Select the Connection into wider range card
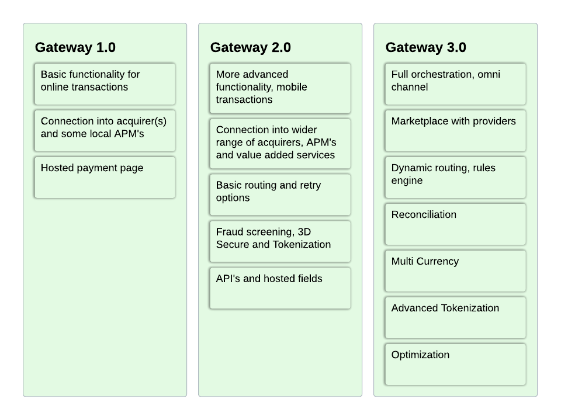The width and height of the screenshot is (561, 420). tap(280, 144)
